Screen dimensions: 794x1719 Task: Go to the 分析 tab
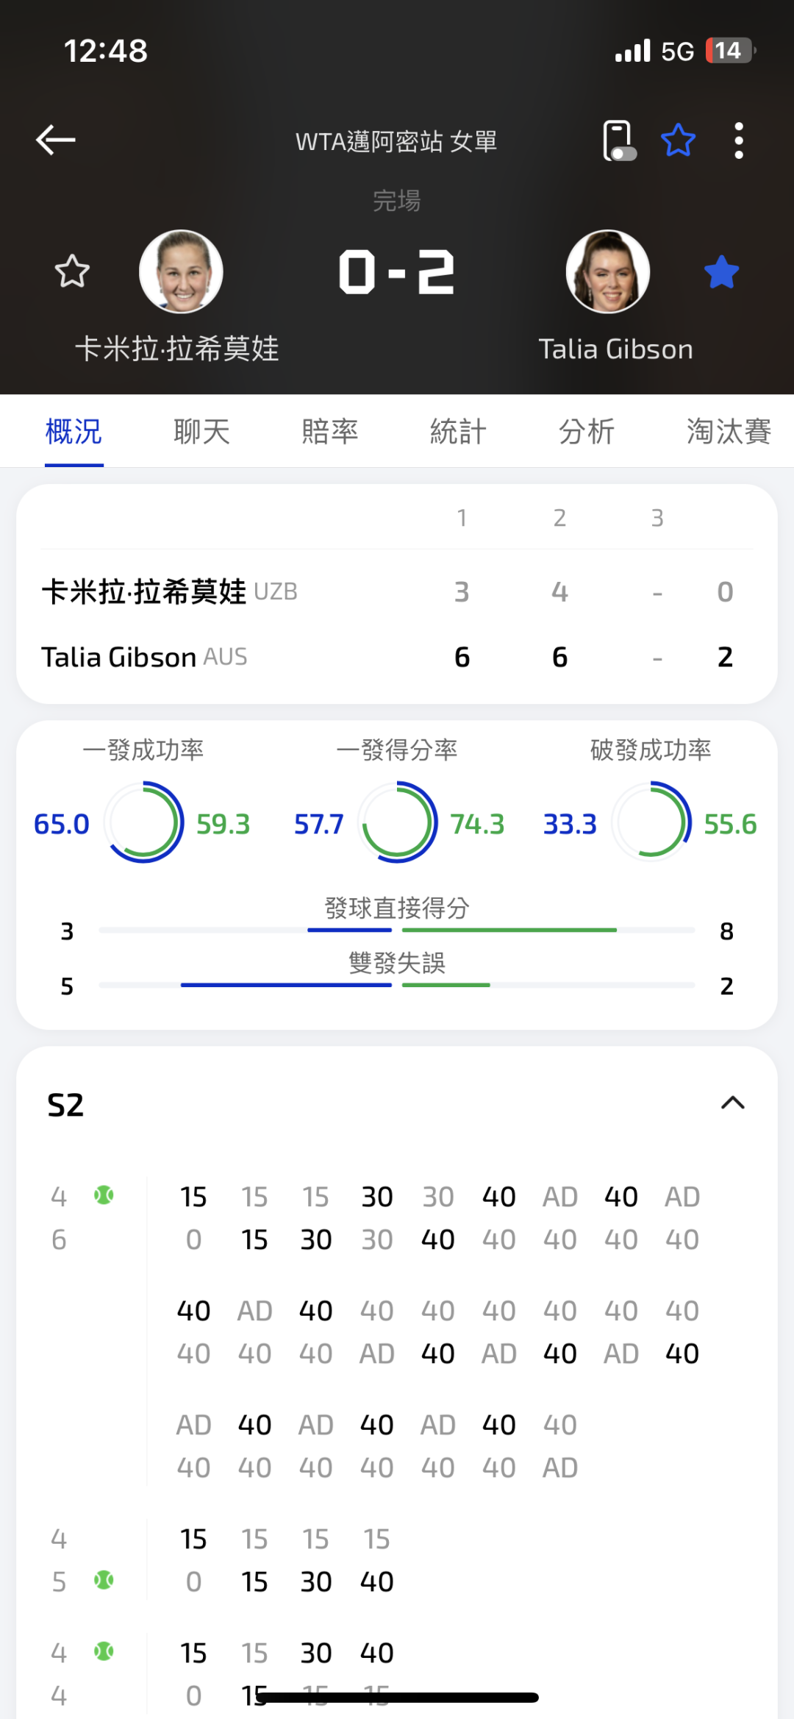click(x=586, y=432)
